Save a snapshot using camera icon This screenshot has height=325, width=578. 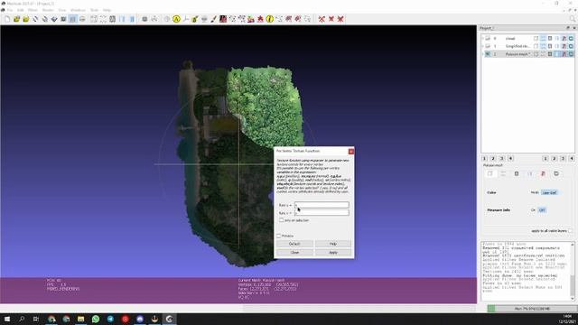[63, 19]
